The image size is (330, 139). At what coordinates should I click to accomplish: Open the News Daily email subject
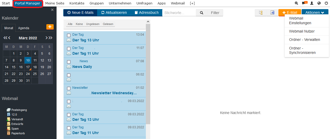tap(82, 67)
